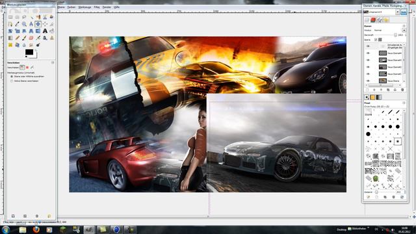Select the Measure tool

[31, 24]
